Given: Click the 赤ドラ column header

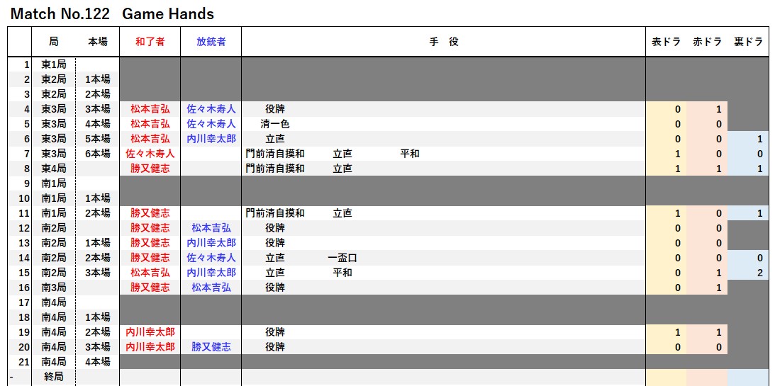Looking at the screenshot, I should [x=708, y=42].
